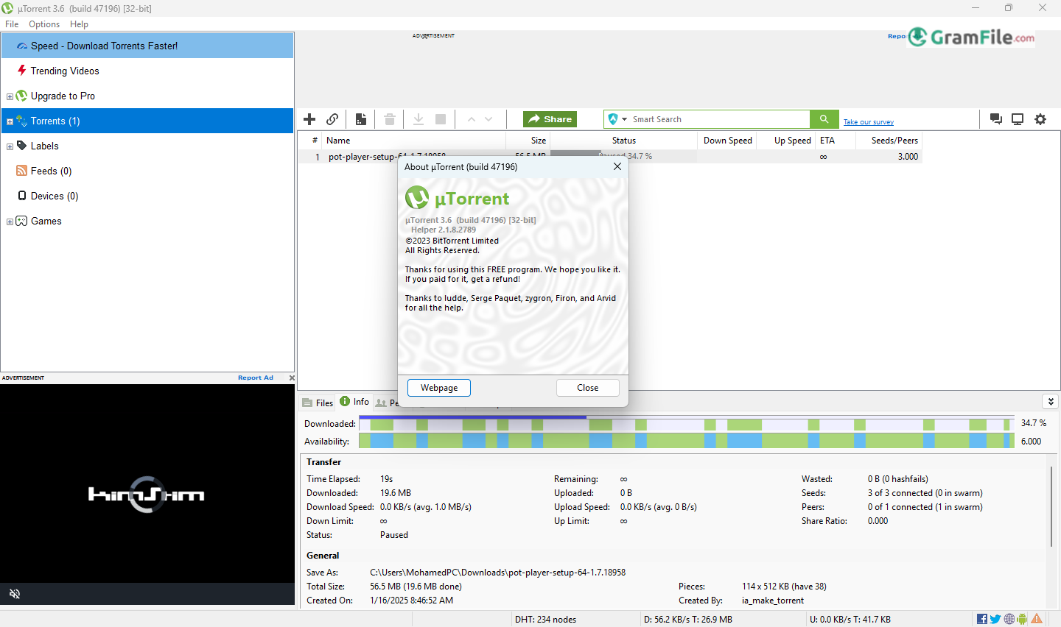1061x627 pixels.
Task: Sort by Status column header
Action: point(623,140)
